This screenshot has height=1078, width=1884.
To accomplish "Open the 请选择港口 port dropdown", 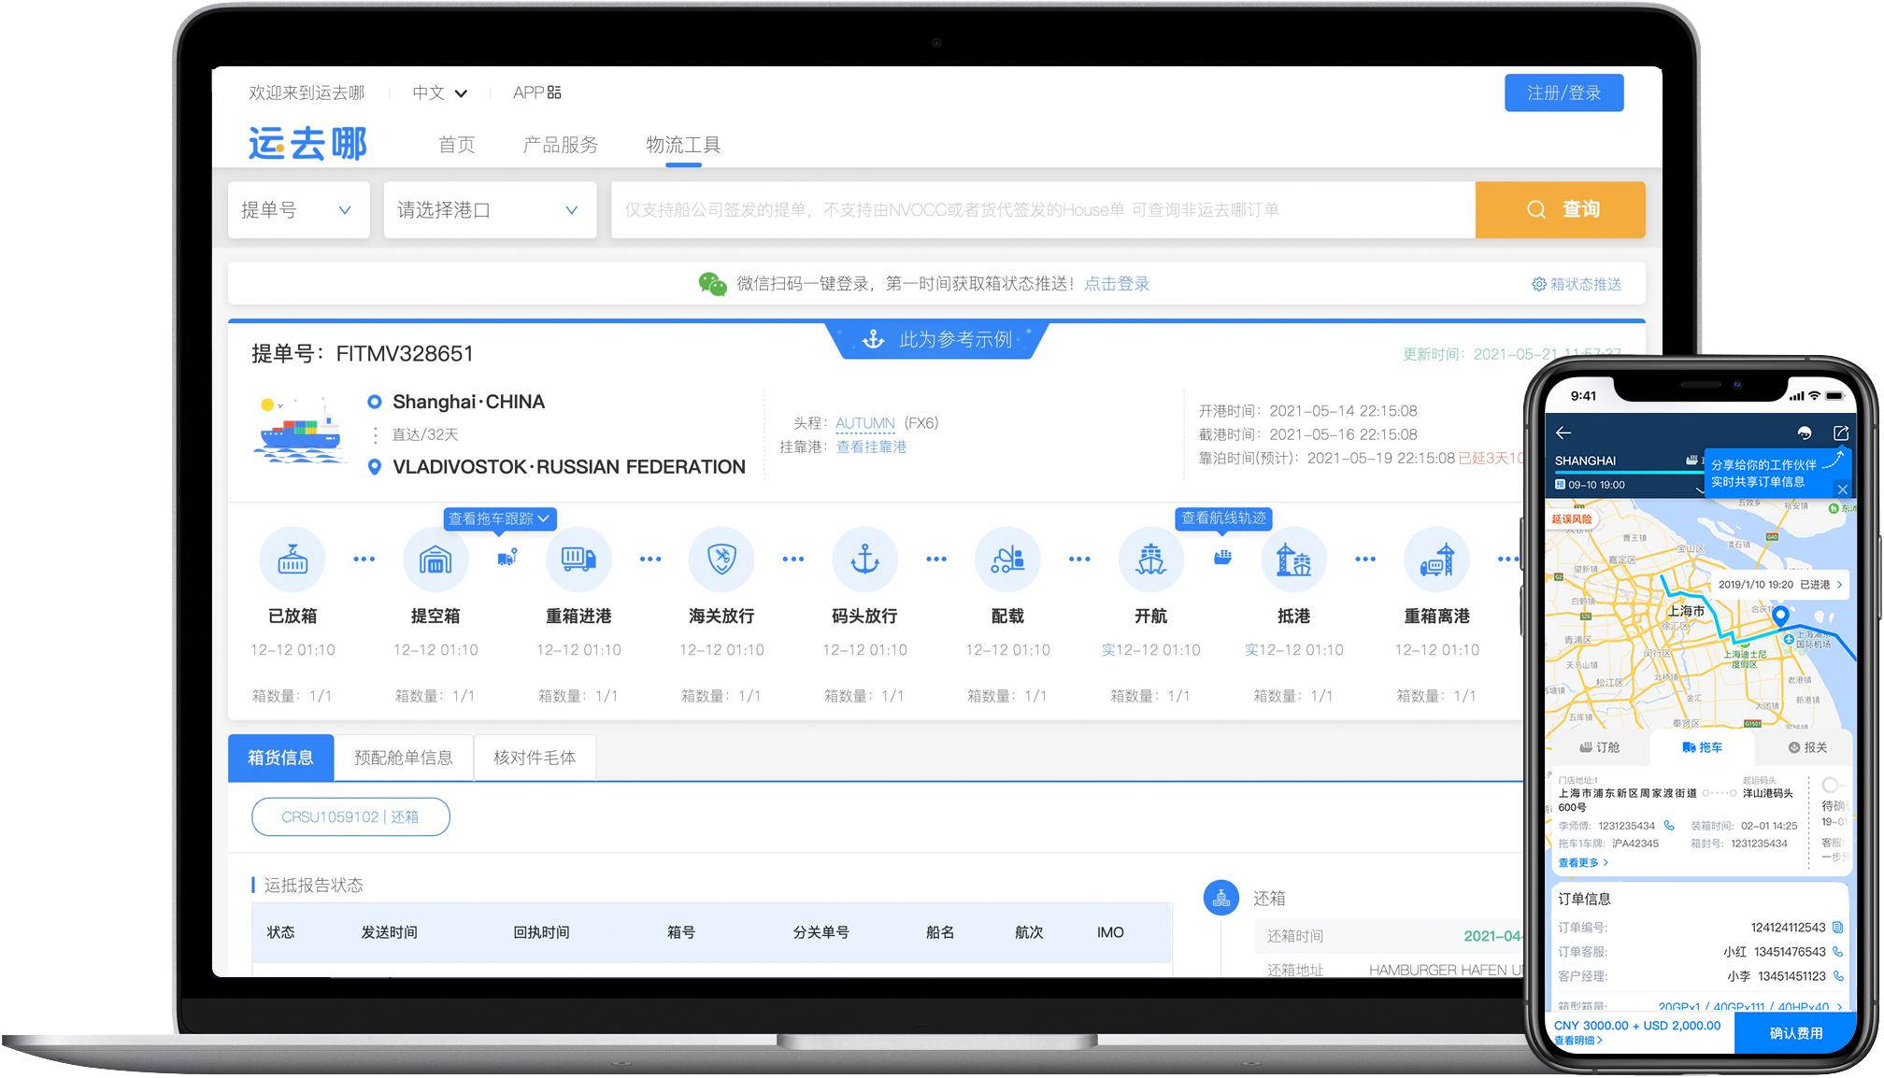I will pos(489,210).
